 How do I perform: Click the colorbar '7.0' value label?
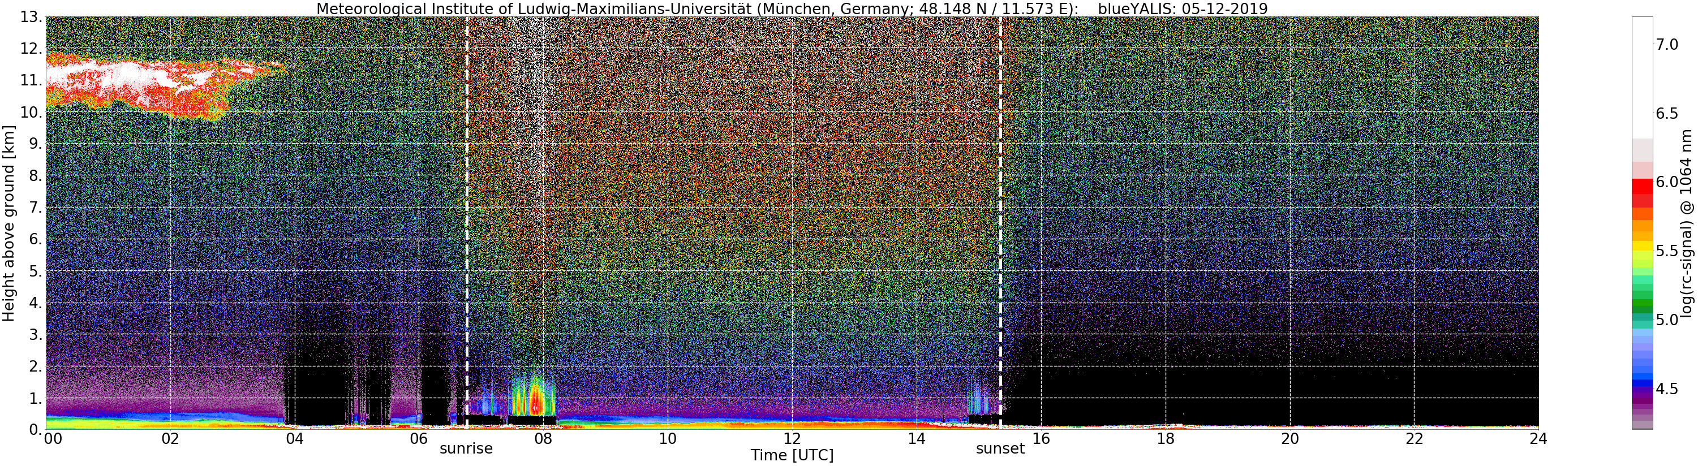[1666, 44]
